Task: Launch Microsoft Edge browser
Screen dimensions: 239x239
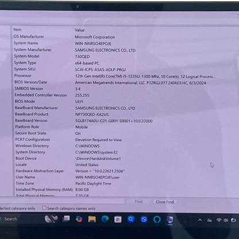Action: click(x=105, y=219)
